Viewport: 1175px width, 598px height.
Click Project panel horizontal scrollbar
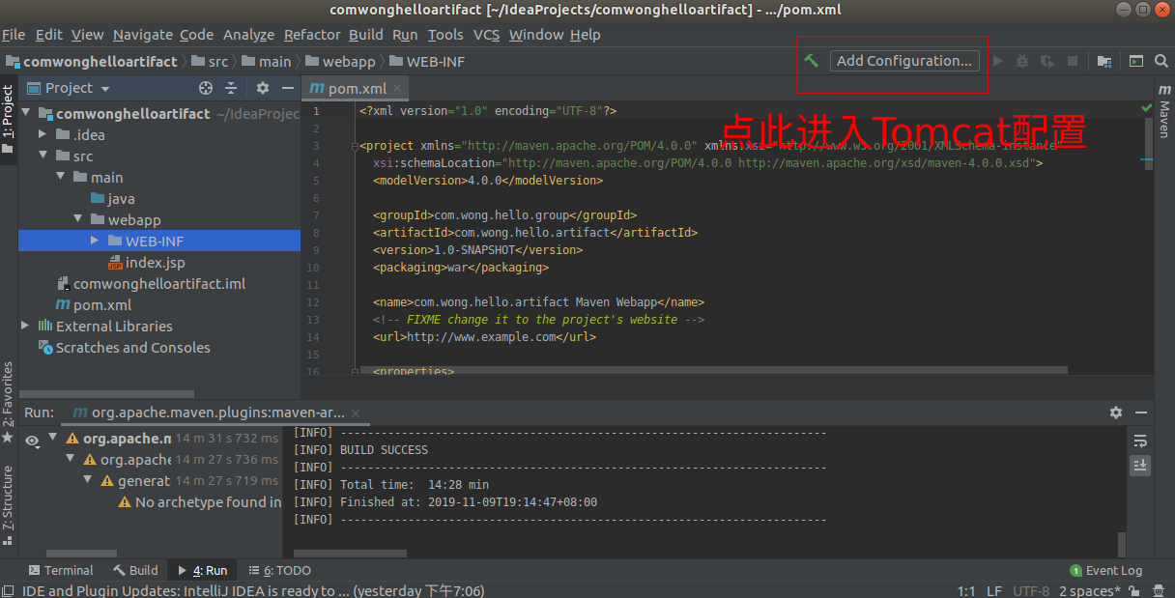pos(106,394)
